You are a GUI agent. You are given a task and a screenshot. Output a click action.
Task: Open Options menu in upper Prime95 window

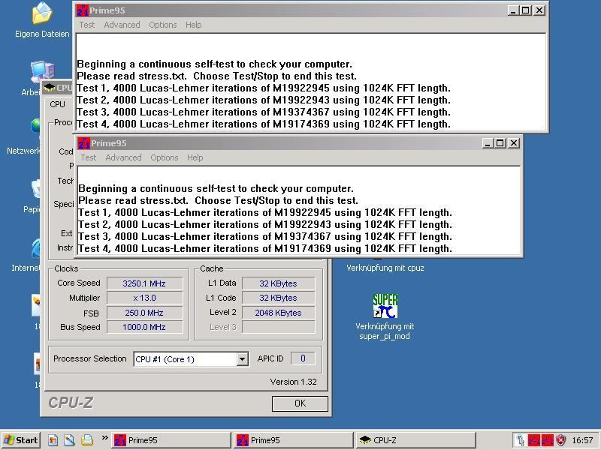coord(163,25)
